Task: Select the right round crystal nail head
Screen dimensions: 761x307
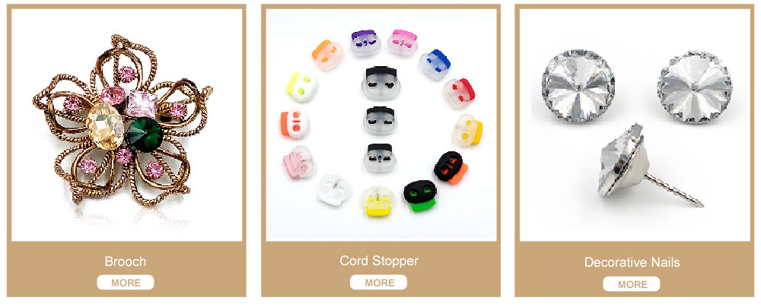Action: (x=694, y=87)
